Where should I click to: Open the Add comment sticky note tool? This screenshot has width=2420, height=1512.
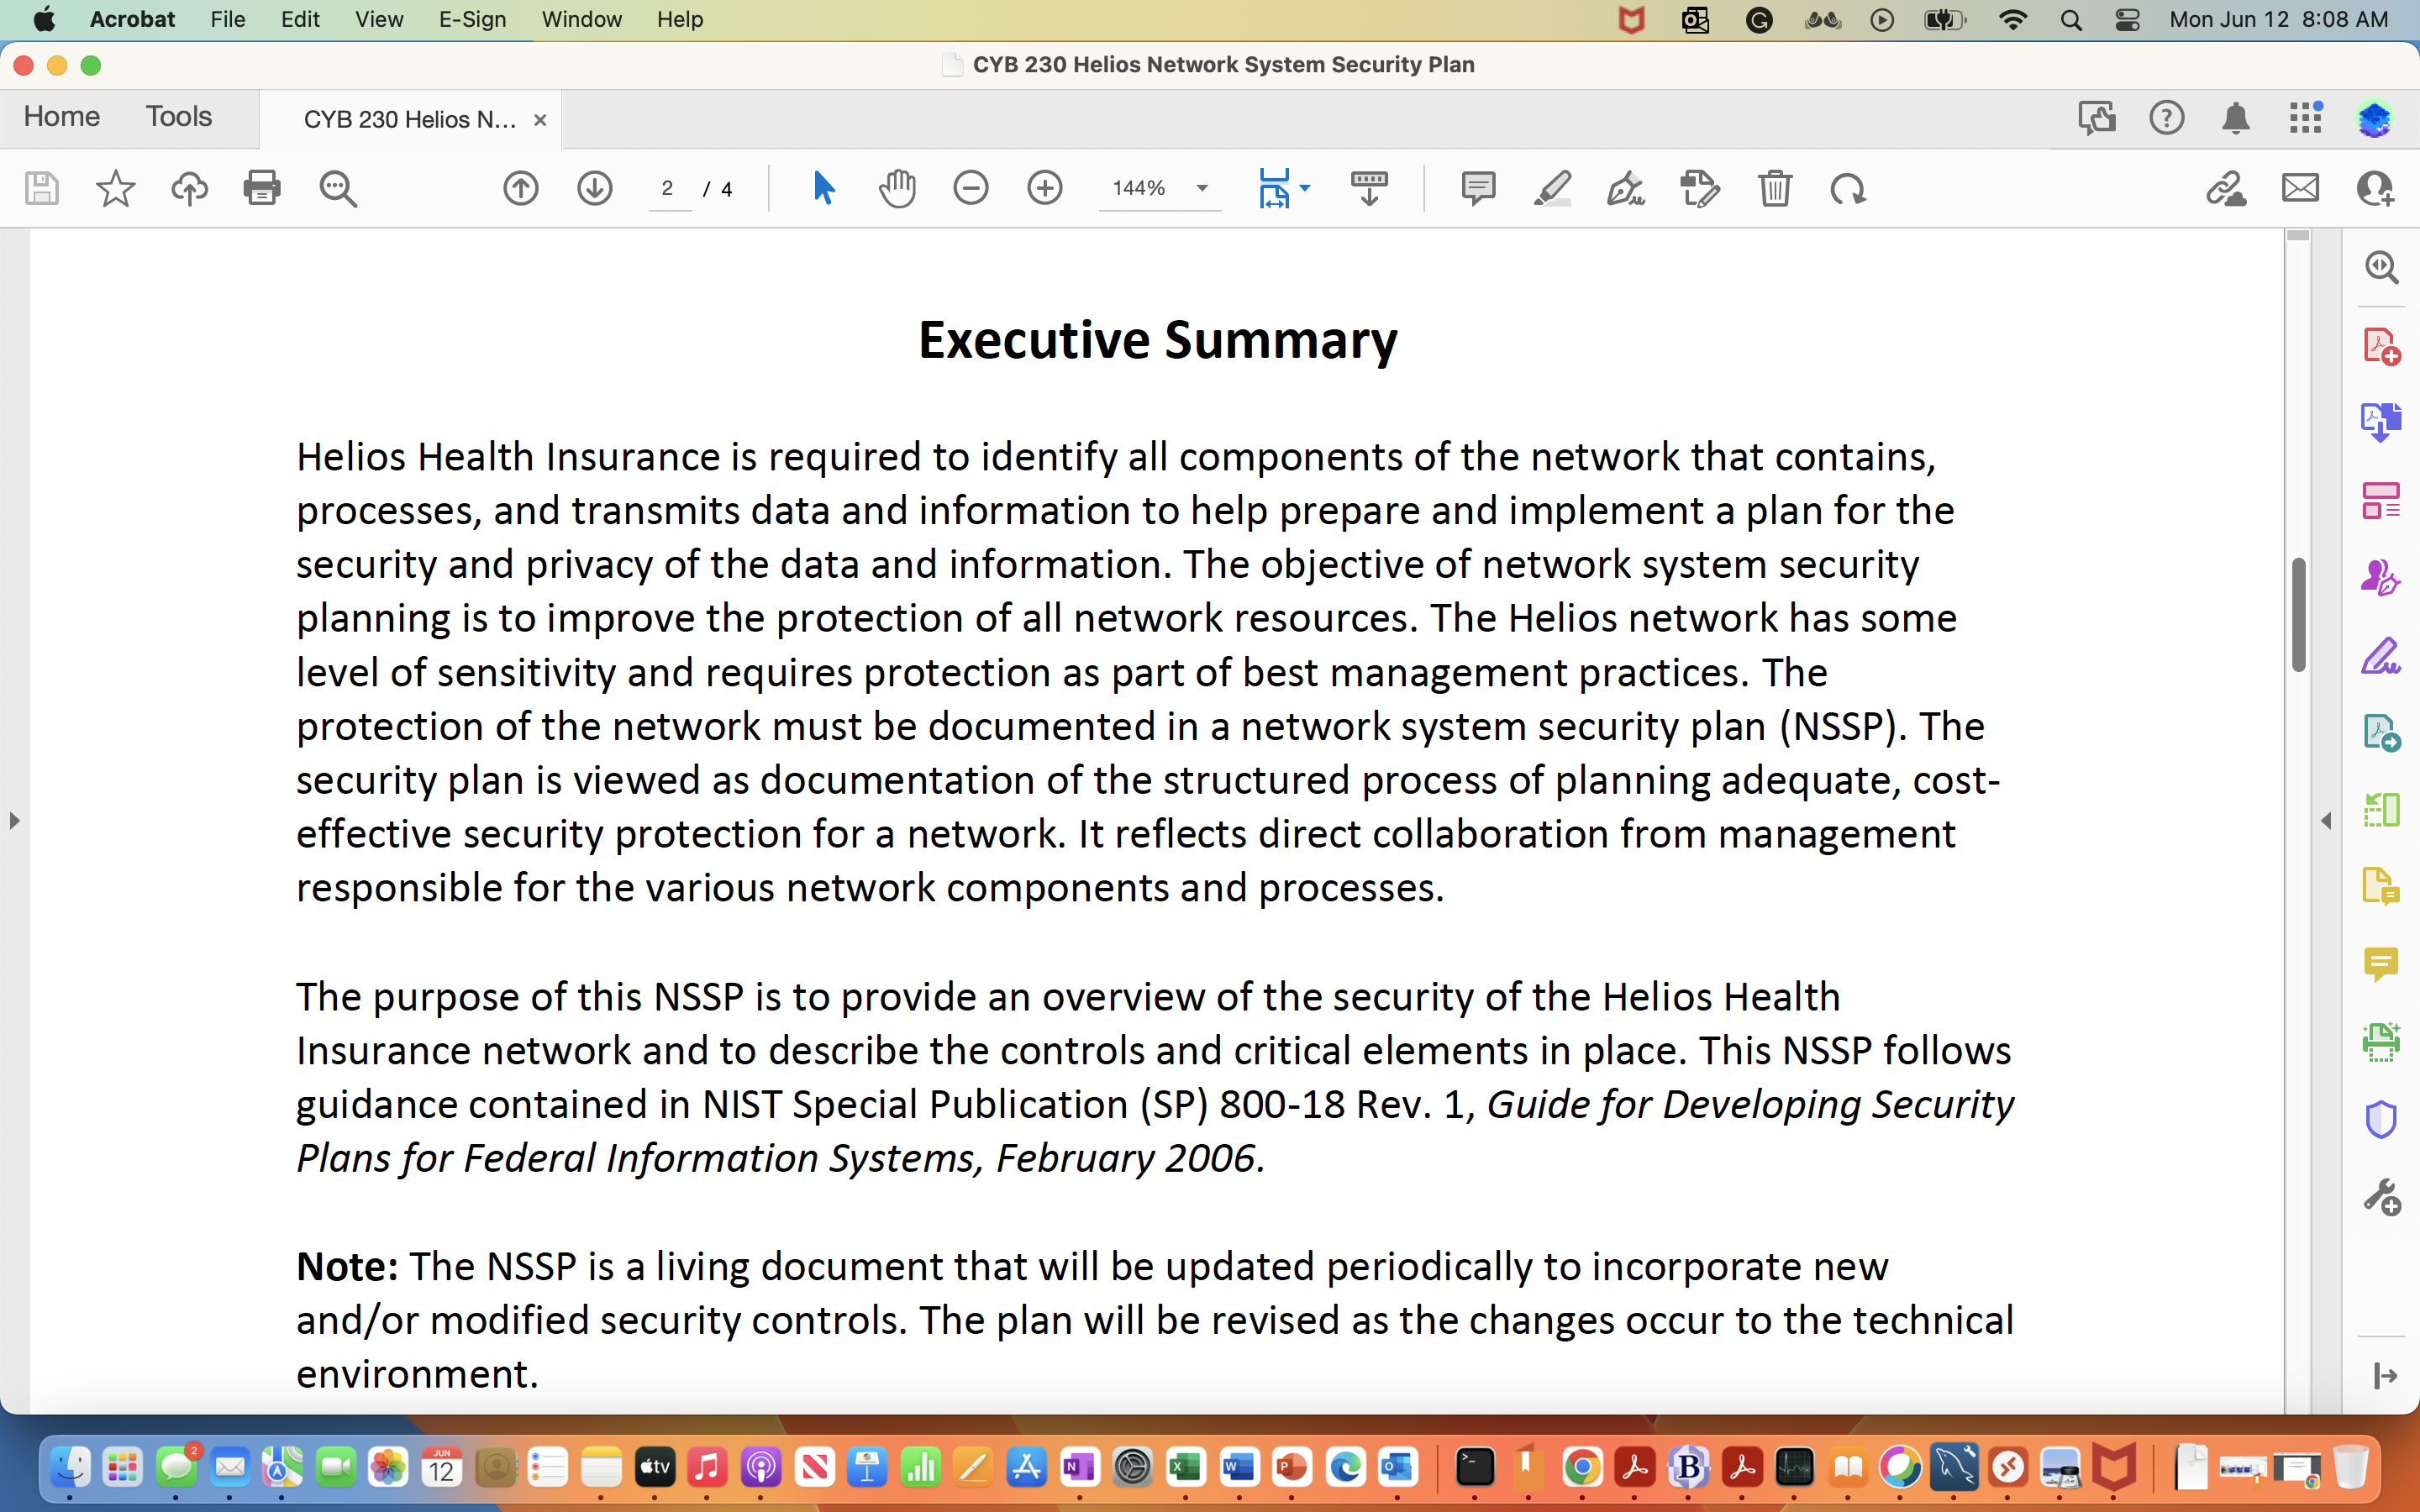click(x=1478, y=188)
